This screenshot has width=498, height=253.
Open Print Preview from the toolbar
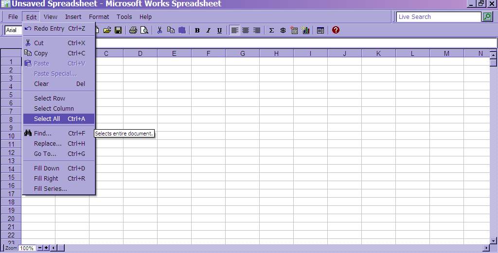[144, 30]
